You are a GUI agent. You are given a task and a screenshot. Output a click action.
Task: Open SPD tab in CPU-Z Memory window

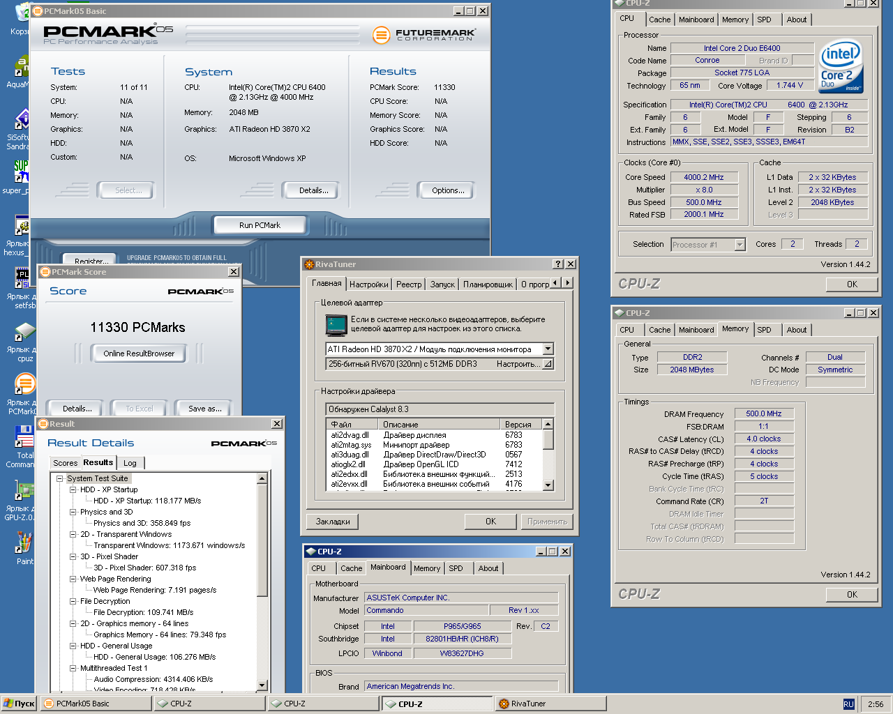[x=764, y=330]
